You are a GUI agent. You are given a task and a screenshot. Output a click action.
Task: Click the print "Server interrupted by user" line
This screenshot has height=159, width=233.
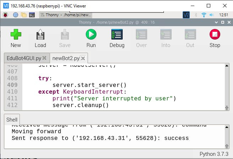[114, 99]
